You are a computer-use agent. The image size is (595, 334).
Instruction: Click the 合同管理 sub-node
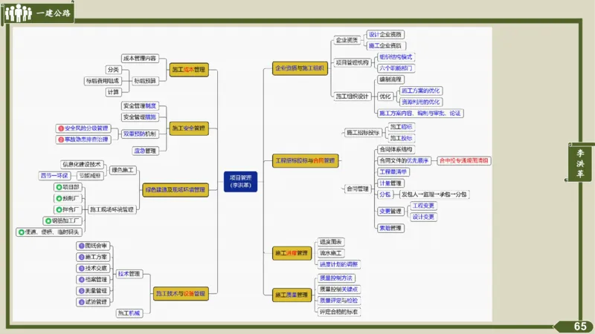tap(357, 189)
